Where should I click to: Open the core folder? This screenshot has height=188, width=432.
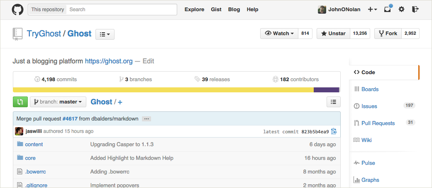point(30,158)
